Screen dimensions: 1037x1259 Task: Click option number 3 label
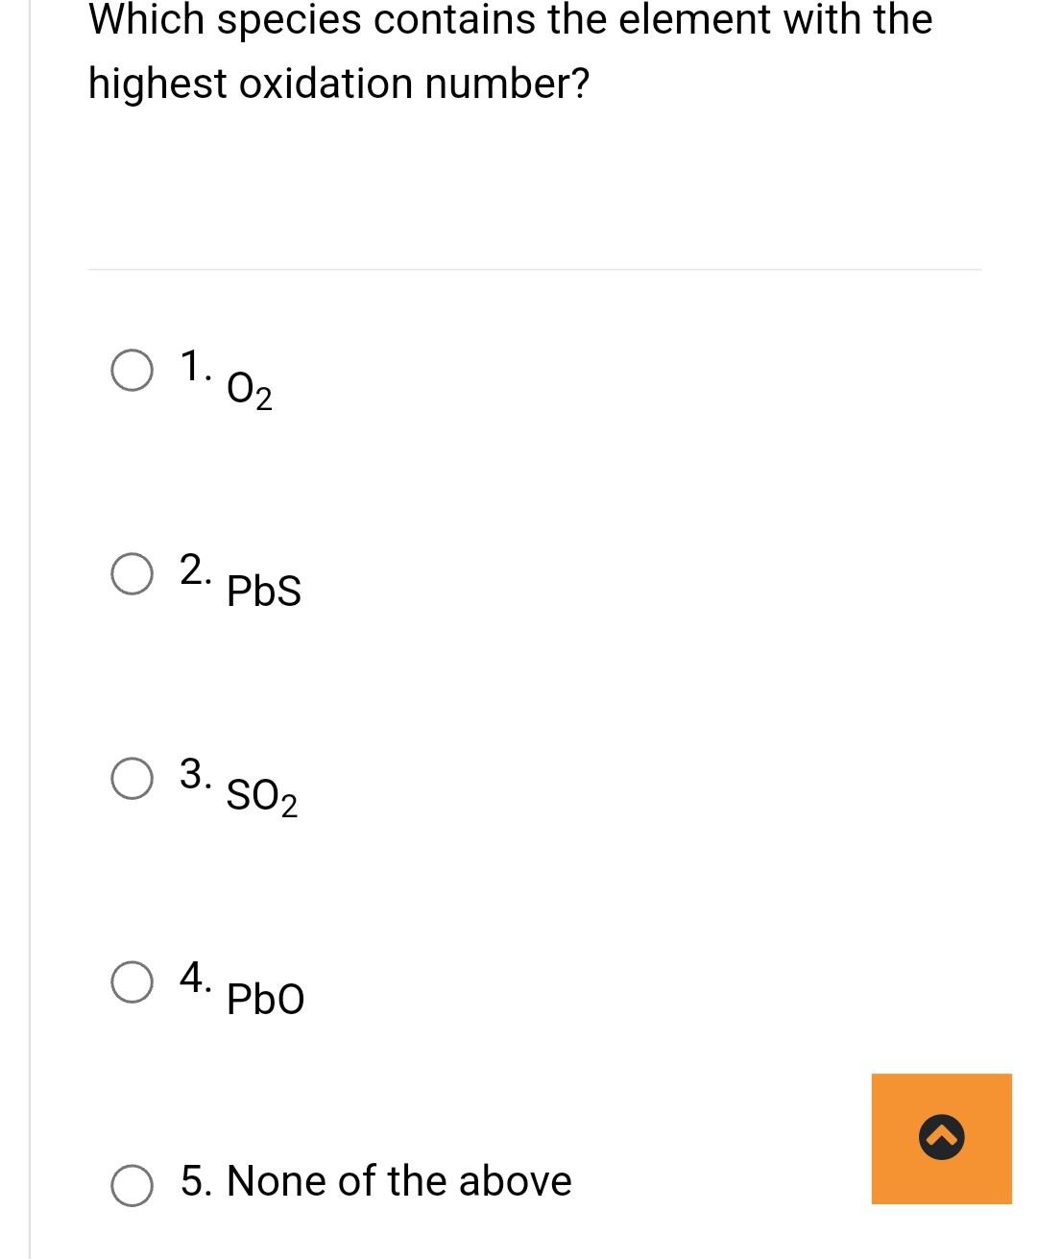click(194, 773)
